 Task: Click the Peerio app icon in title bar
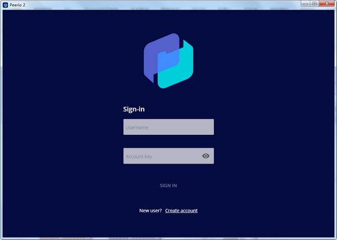pos(5,4)
